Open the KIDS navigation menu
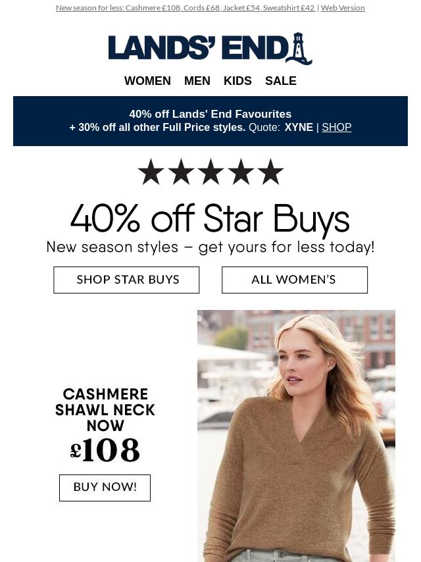The width and height of the screenshot is (421, 562). tap(237, 81)
